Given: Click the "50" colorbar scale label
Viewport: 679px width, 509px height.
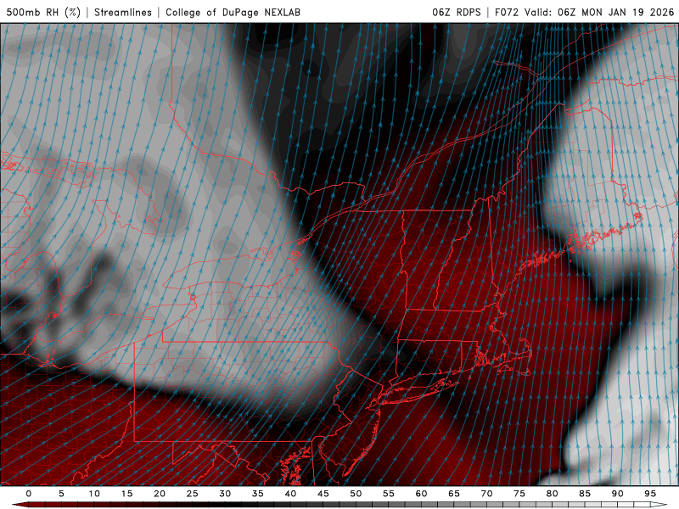Looking at the screenshot, I should point(356,494).
